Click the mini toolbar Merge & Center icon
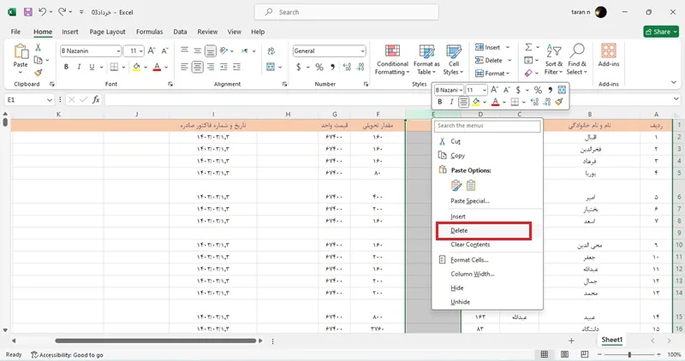This screenshot has height=361, width=685. tap(562, 90)
